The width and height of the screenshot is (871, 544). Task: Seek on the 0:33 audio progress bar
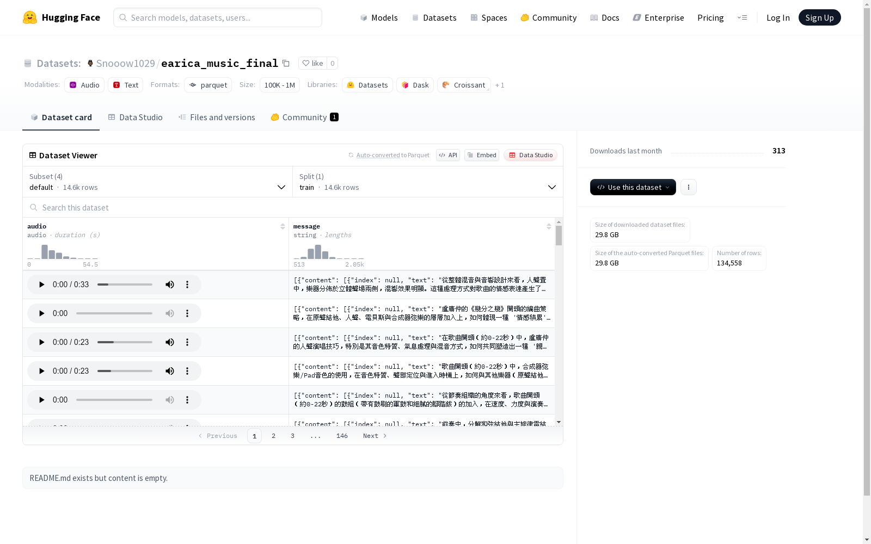[125, 285]
